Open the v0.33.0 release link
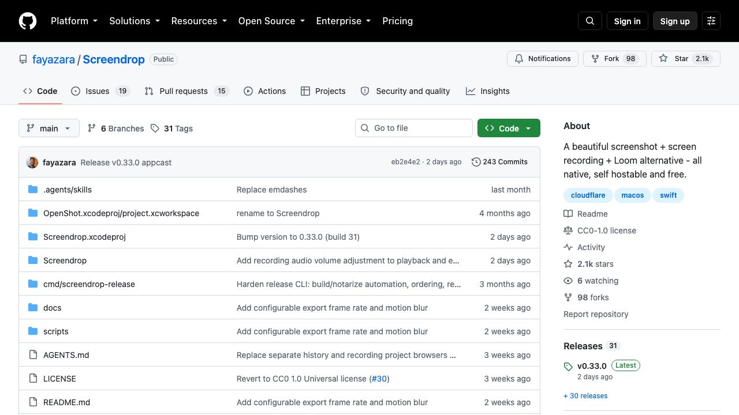The width and height of the screenshot is (739, 415). click(592, 366)
